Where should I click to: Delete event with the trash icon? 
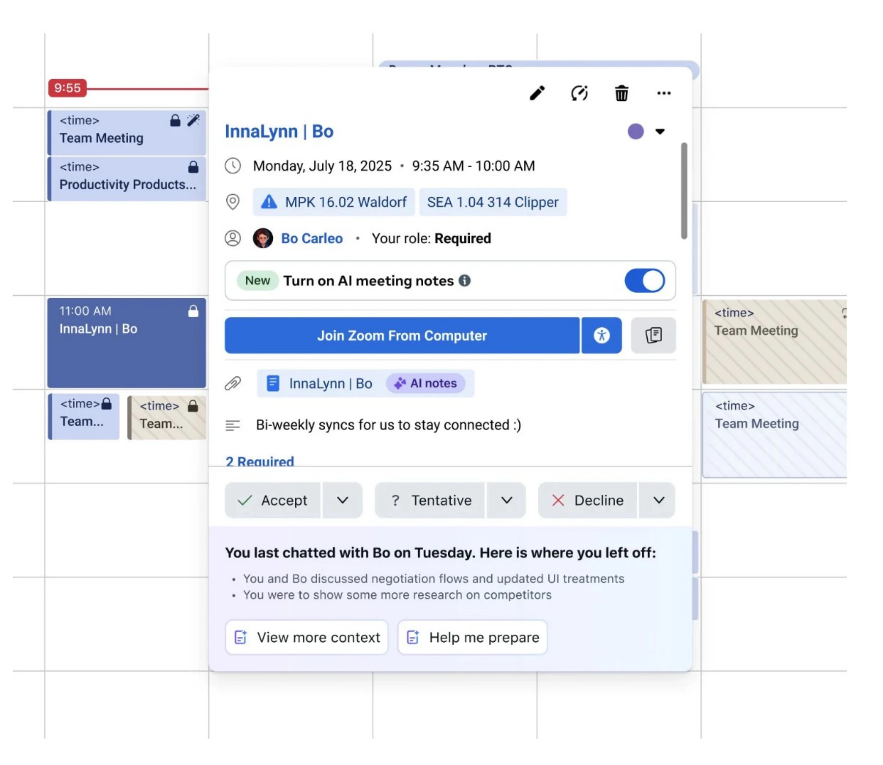tap(621, 93)
